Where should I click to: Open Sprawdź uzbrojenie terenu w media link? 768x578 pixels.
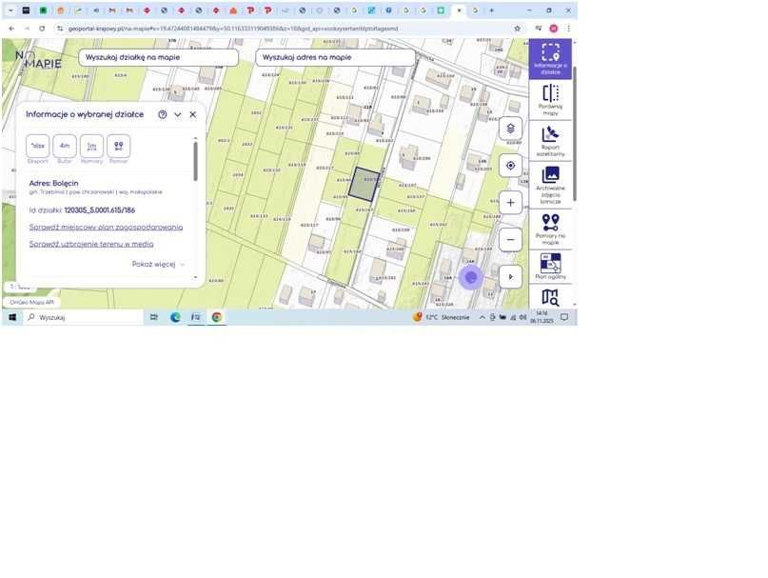(91, 244)
